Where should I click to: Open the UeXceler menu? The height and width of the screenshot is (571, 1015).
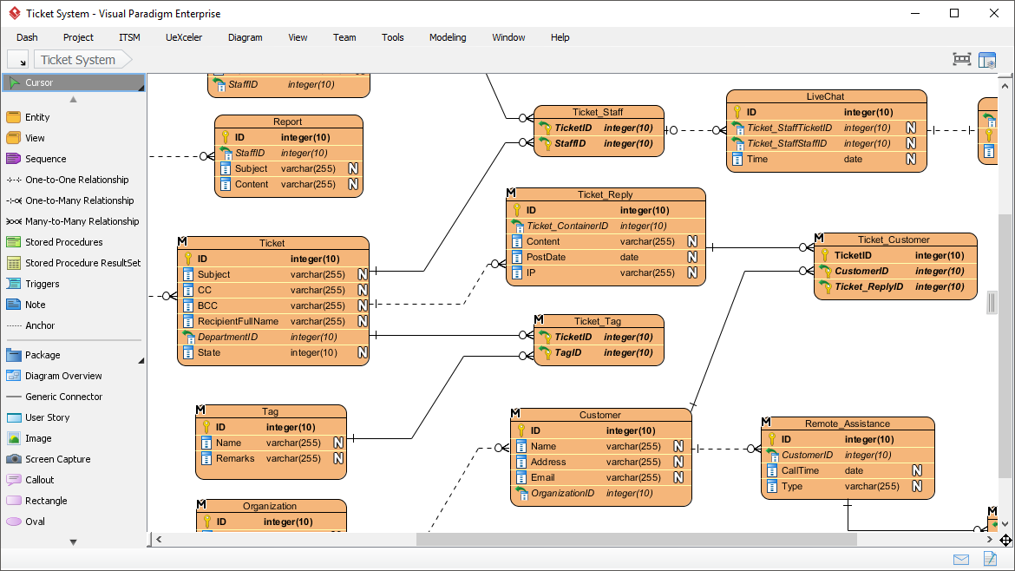tap(183, 37)
